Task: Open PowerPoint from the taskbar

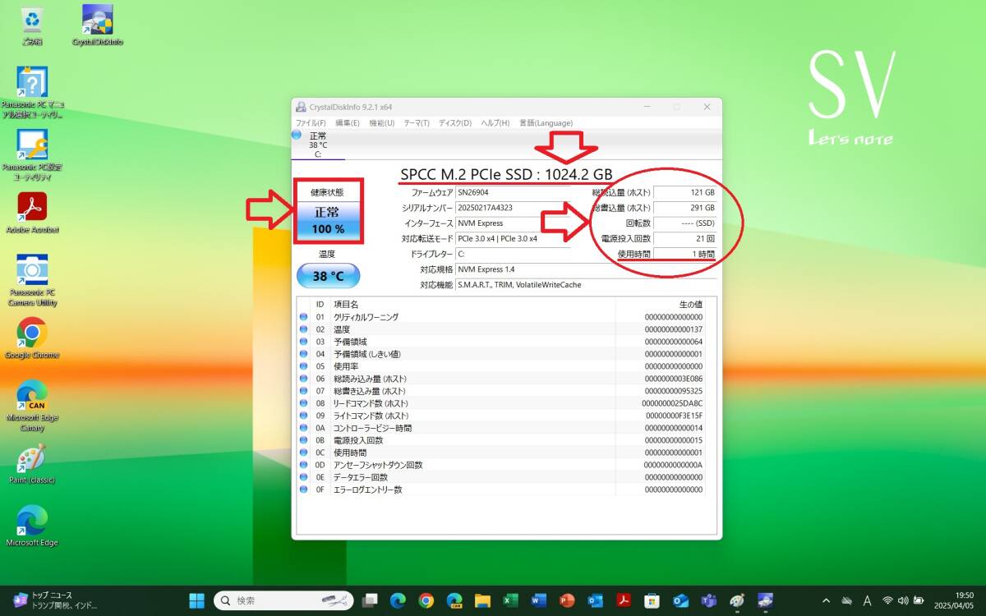Action: [567, 600]
